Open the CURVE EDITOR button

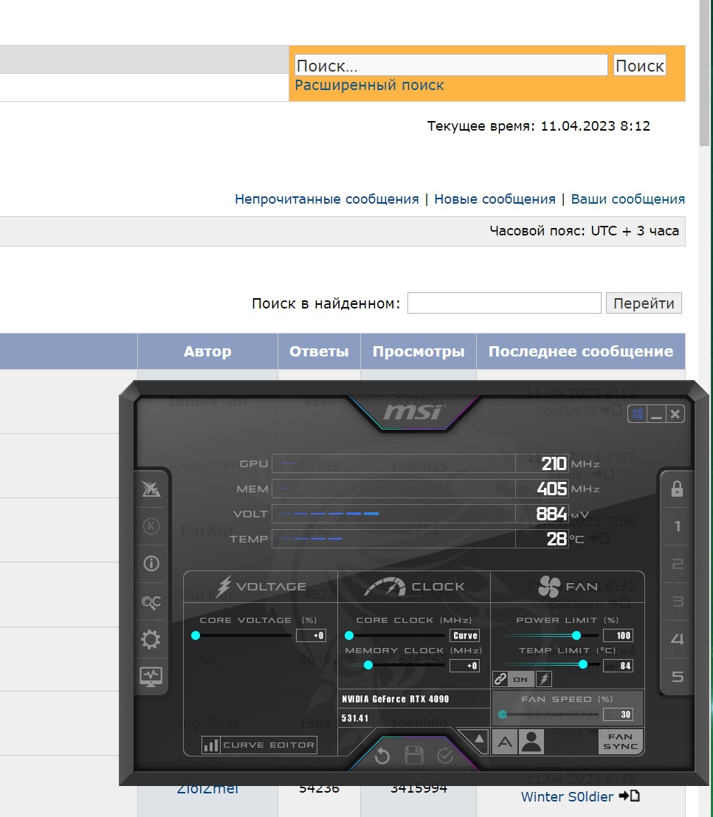pyautogui.click(x=259, y=745)
